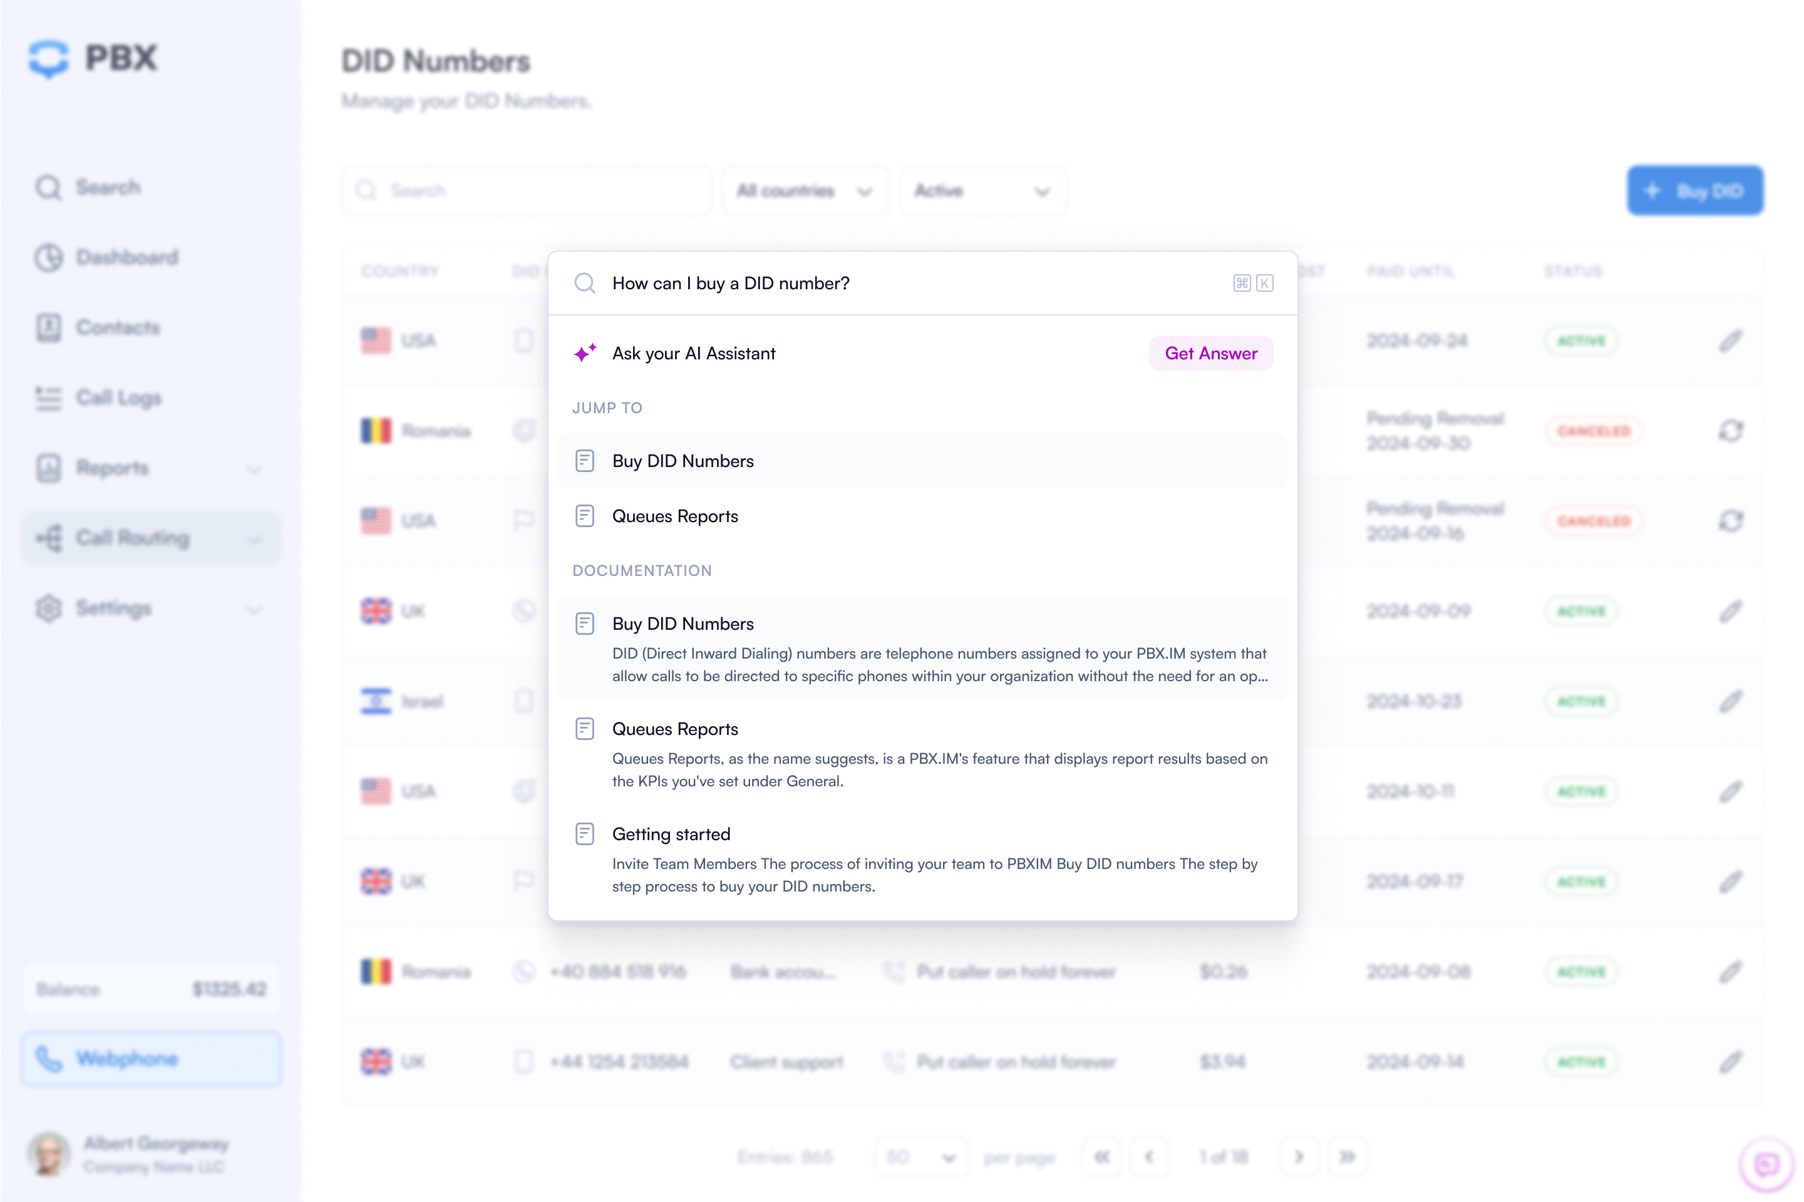
Task: Click the Dashboard icon in the sidebar
Action: [x=48, y=257]
